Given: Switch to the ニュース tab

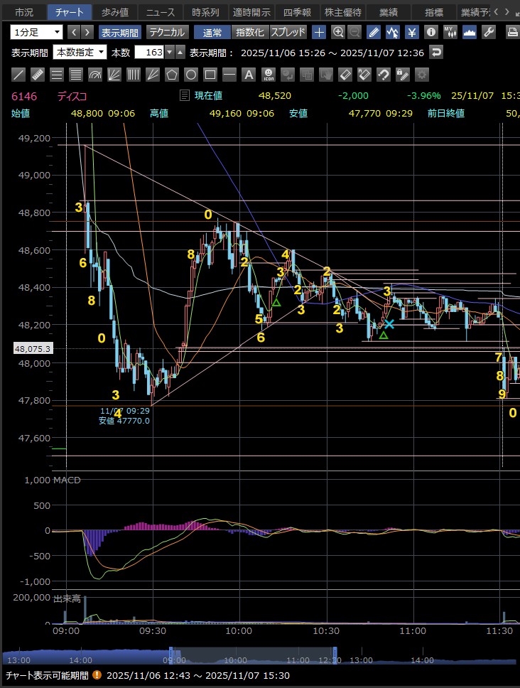Looking at the screenshot, I should click(x=160, y=12).
